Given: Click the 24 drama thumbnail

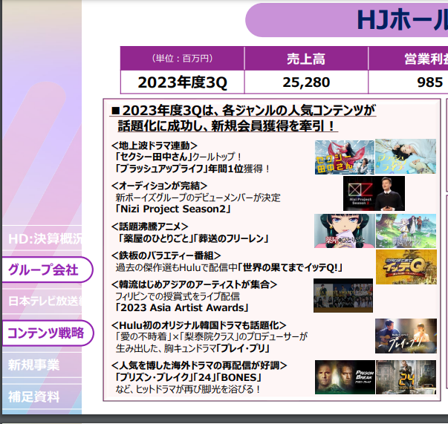Looking at the screenshot, I should click(406, 377).
